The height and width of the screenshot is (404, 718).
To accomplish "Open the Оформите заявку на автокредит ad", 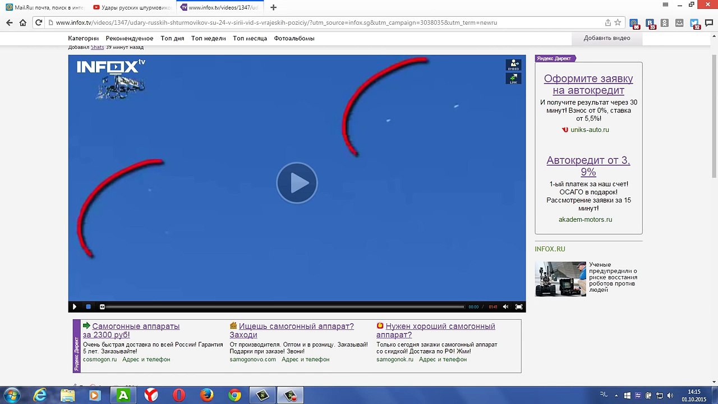I will click(588, 85).
